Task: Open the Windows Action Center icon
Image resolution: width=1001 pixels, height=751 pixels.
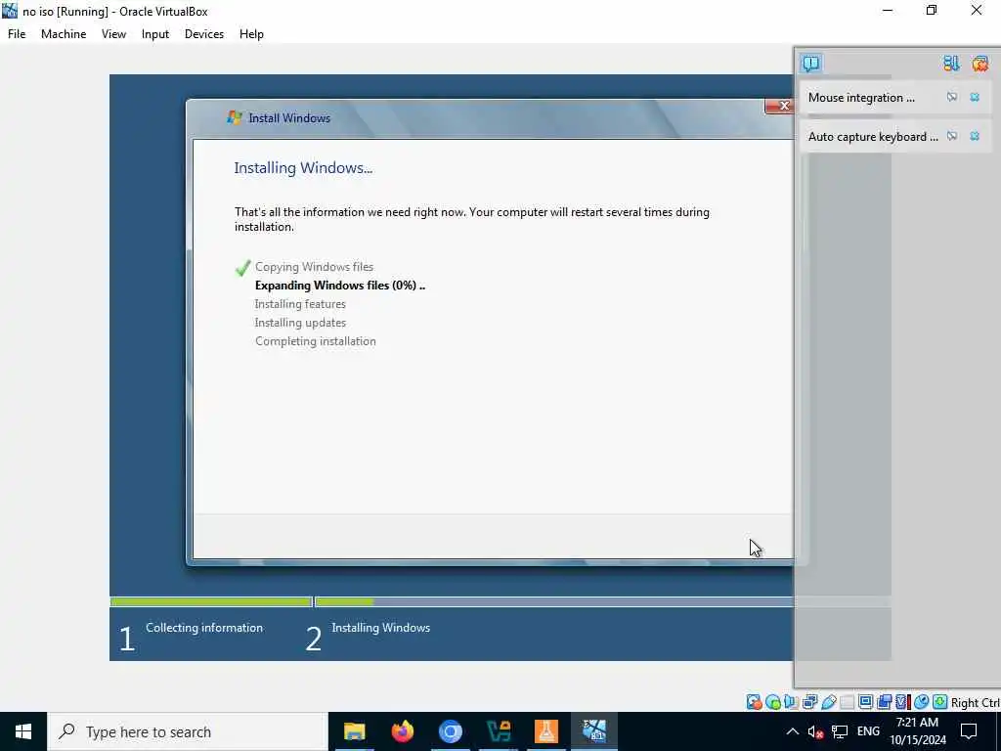Action: pos(969,731)
